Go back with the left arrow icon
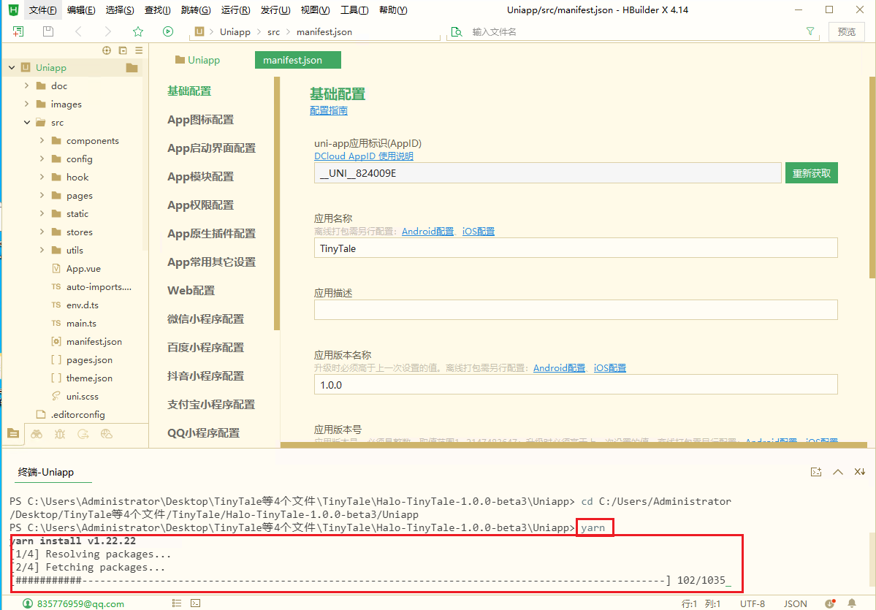 point(78,31)
